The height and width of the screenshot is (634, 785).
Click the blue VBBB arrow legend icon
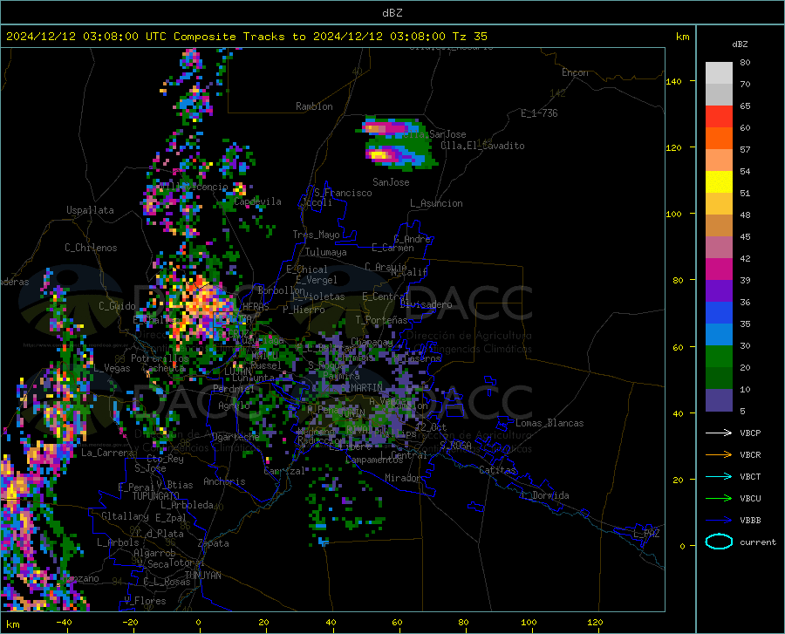click(719, 521)
